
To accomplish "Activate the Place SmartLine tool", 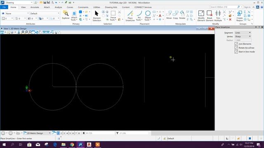I will point(130,16).
